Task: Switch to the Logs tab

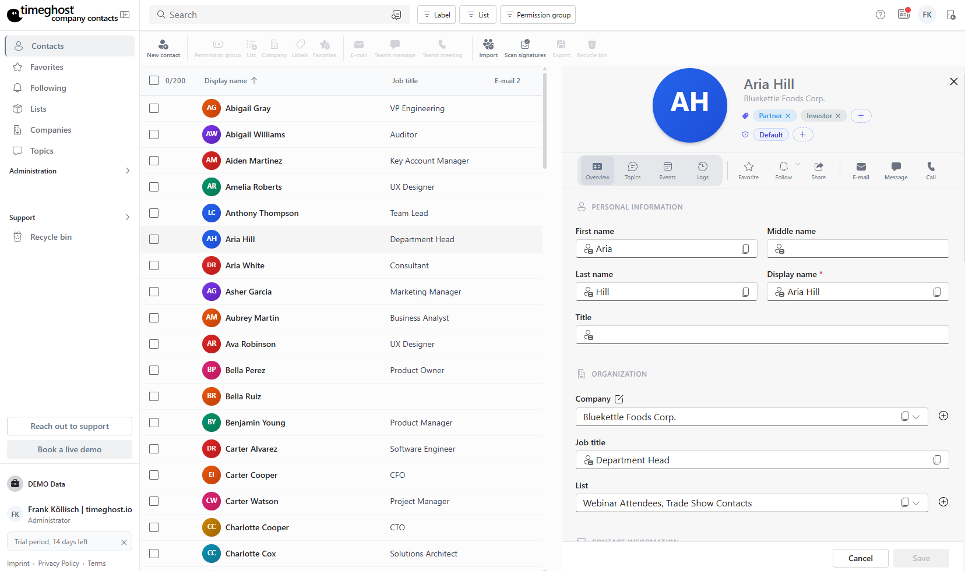Action: 702,171
